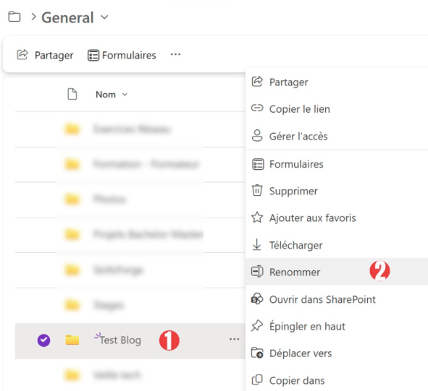Click the Ajouter aux favoris star icon
This screenshot has width=428, height=391.
257,218
